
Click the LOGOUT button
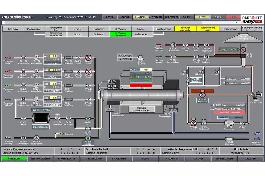125,17
